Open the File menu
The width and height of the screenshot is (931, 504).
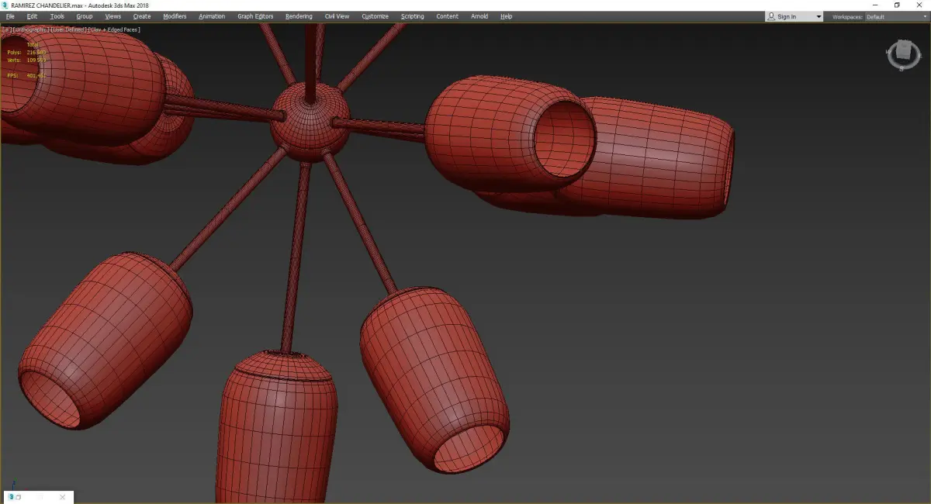10,16
